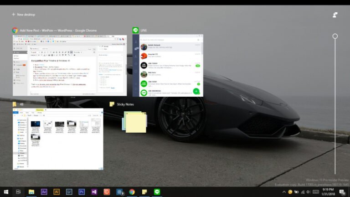Open the LINE window thumbnail
This screenshot has width=350, height=197.
click(x=168, y=66)
